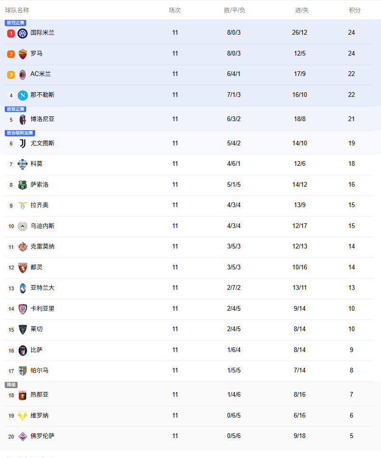
Task: Click the 欧冠正赛 zone label
Action: click(16, 23)
